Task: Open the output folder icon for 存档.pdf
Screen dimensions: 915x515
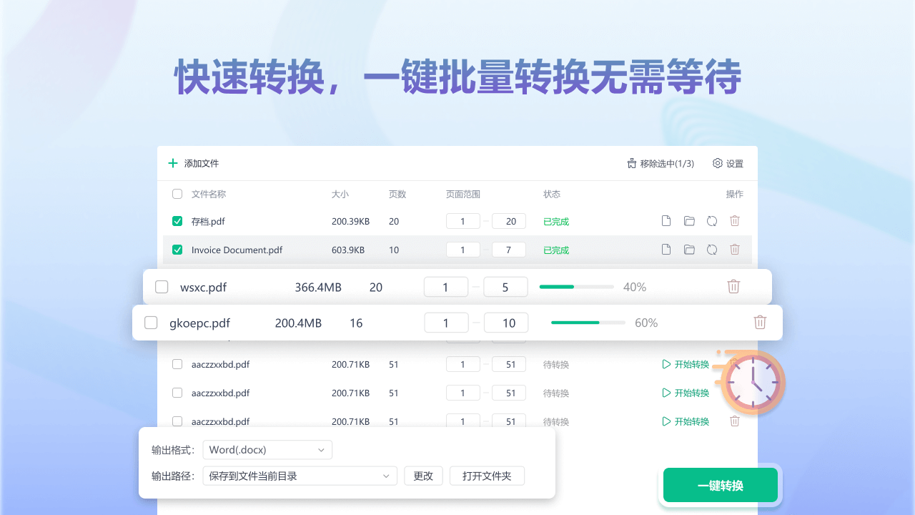Action: pos(688,221)
